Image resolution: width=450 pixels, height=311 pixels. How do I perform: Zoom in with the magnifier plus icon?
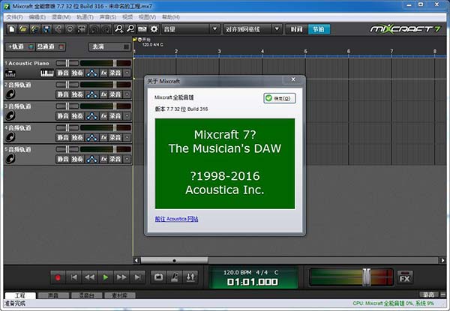118,29
